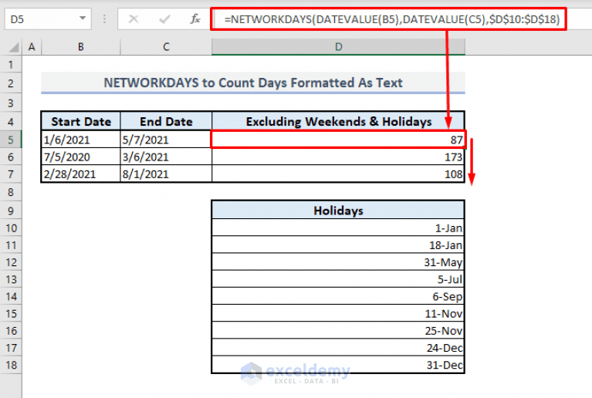Select holiday cell 31-May
The image size is (592, 398).
[338, 262]
